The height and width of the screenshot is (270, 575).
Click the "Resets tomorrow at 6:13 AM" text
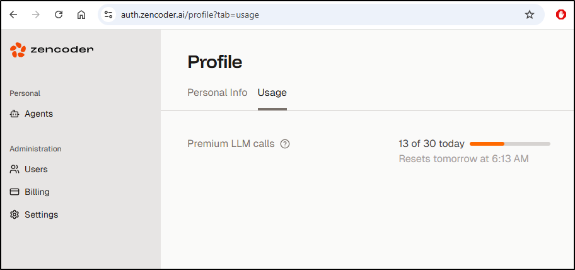pyautogui.click(x=463, y=159)
